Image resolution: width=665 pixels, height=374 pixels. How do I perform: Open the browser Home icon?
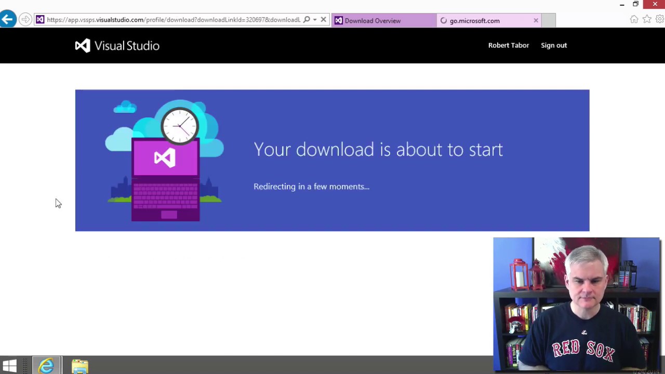(x=634, y=19)
